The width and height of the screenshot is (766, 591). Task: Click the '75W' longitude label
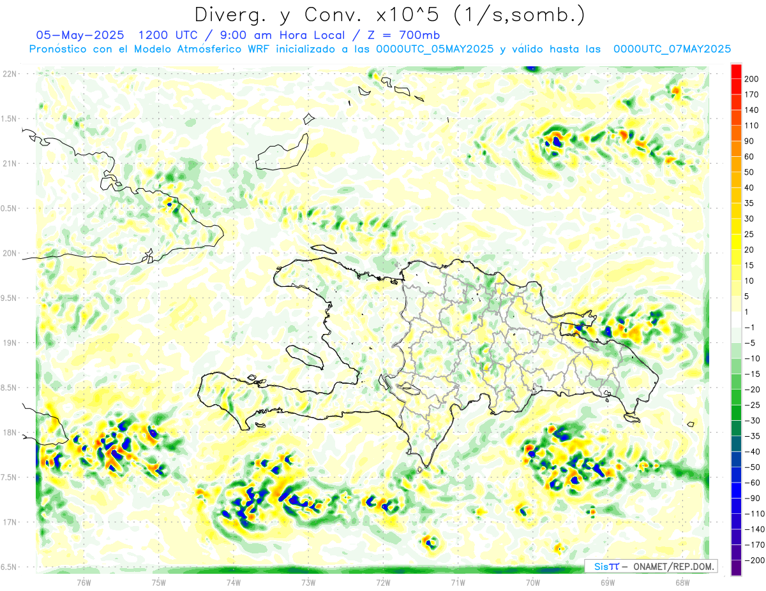click(158, 582)
